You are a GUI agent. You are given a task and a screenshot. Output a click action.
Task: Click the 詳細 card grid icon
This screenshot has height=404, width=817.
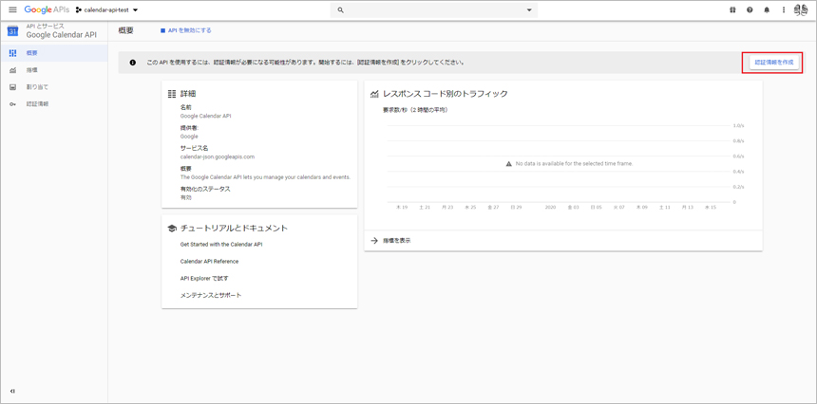(x=171, y=94)
